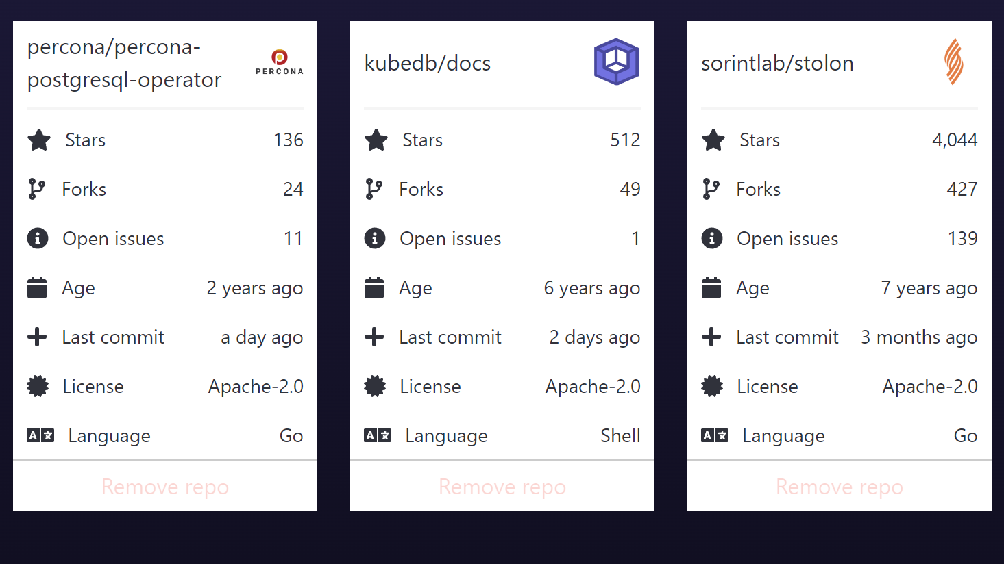
Task: Remove the sorintlab/stolon repo
Action: [x=840, y=487]
